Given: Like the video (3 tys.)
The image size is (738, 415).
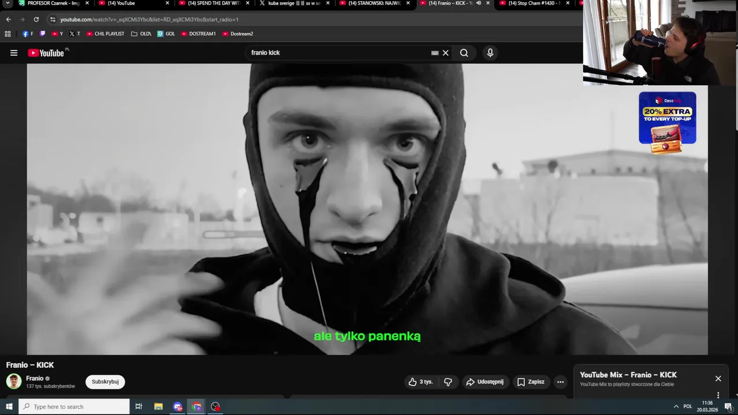Looking at the screenshot, I should click(x=420, y=382).
